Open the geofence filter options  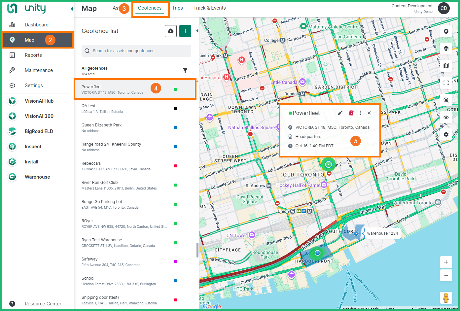185,71
